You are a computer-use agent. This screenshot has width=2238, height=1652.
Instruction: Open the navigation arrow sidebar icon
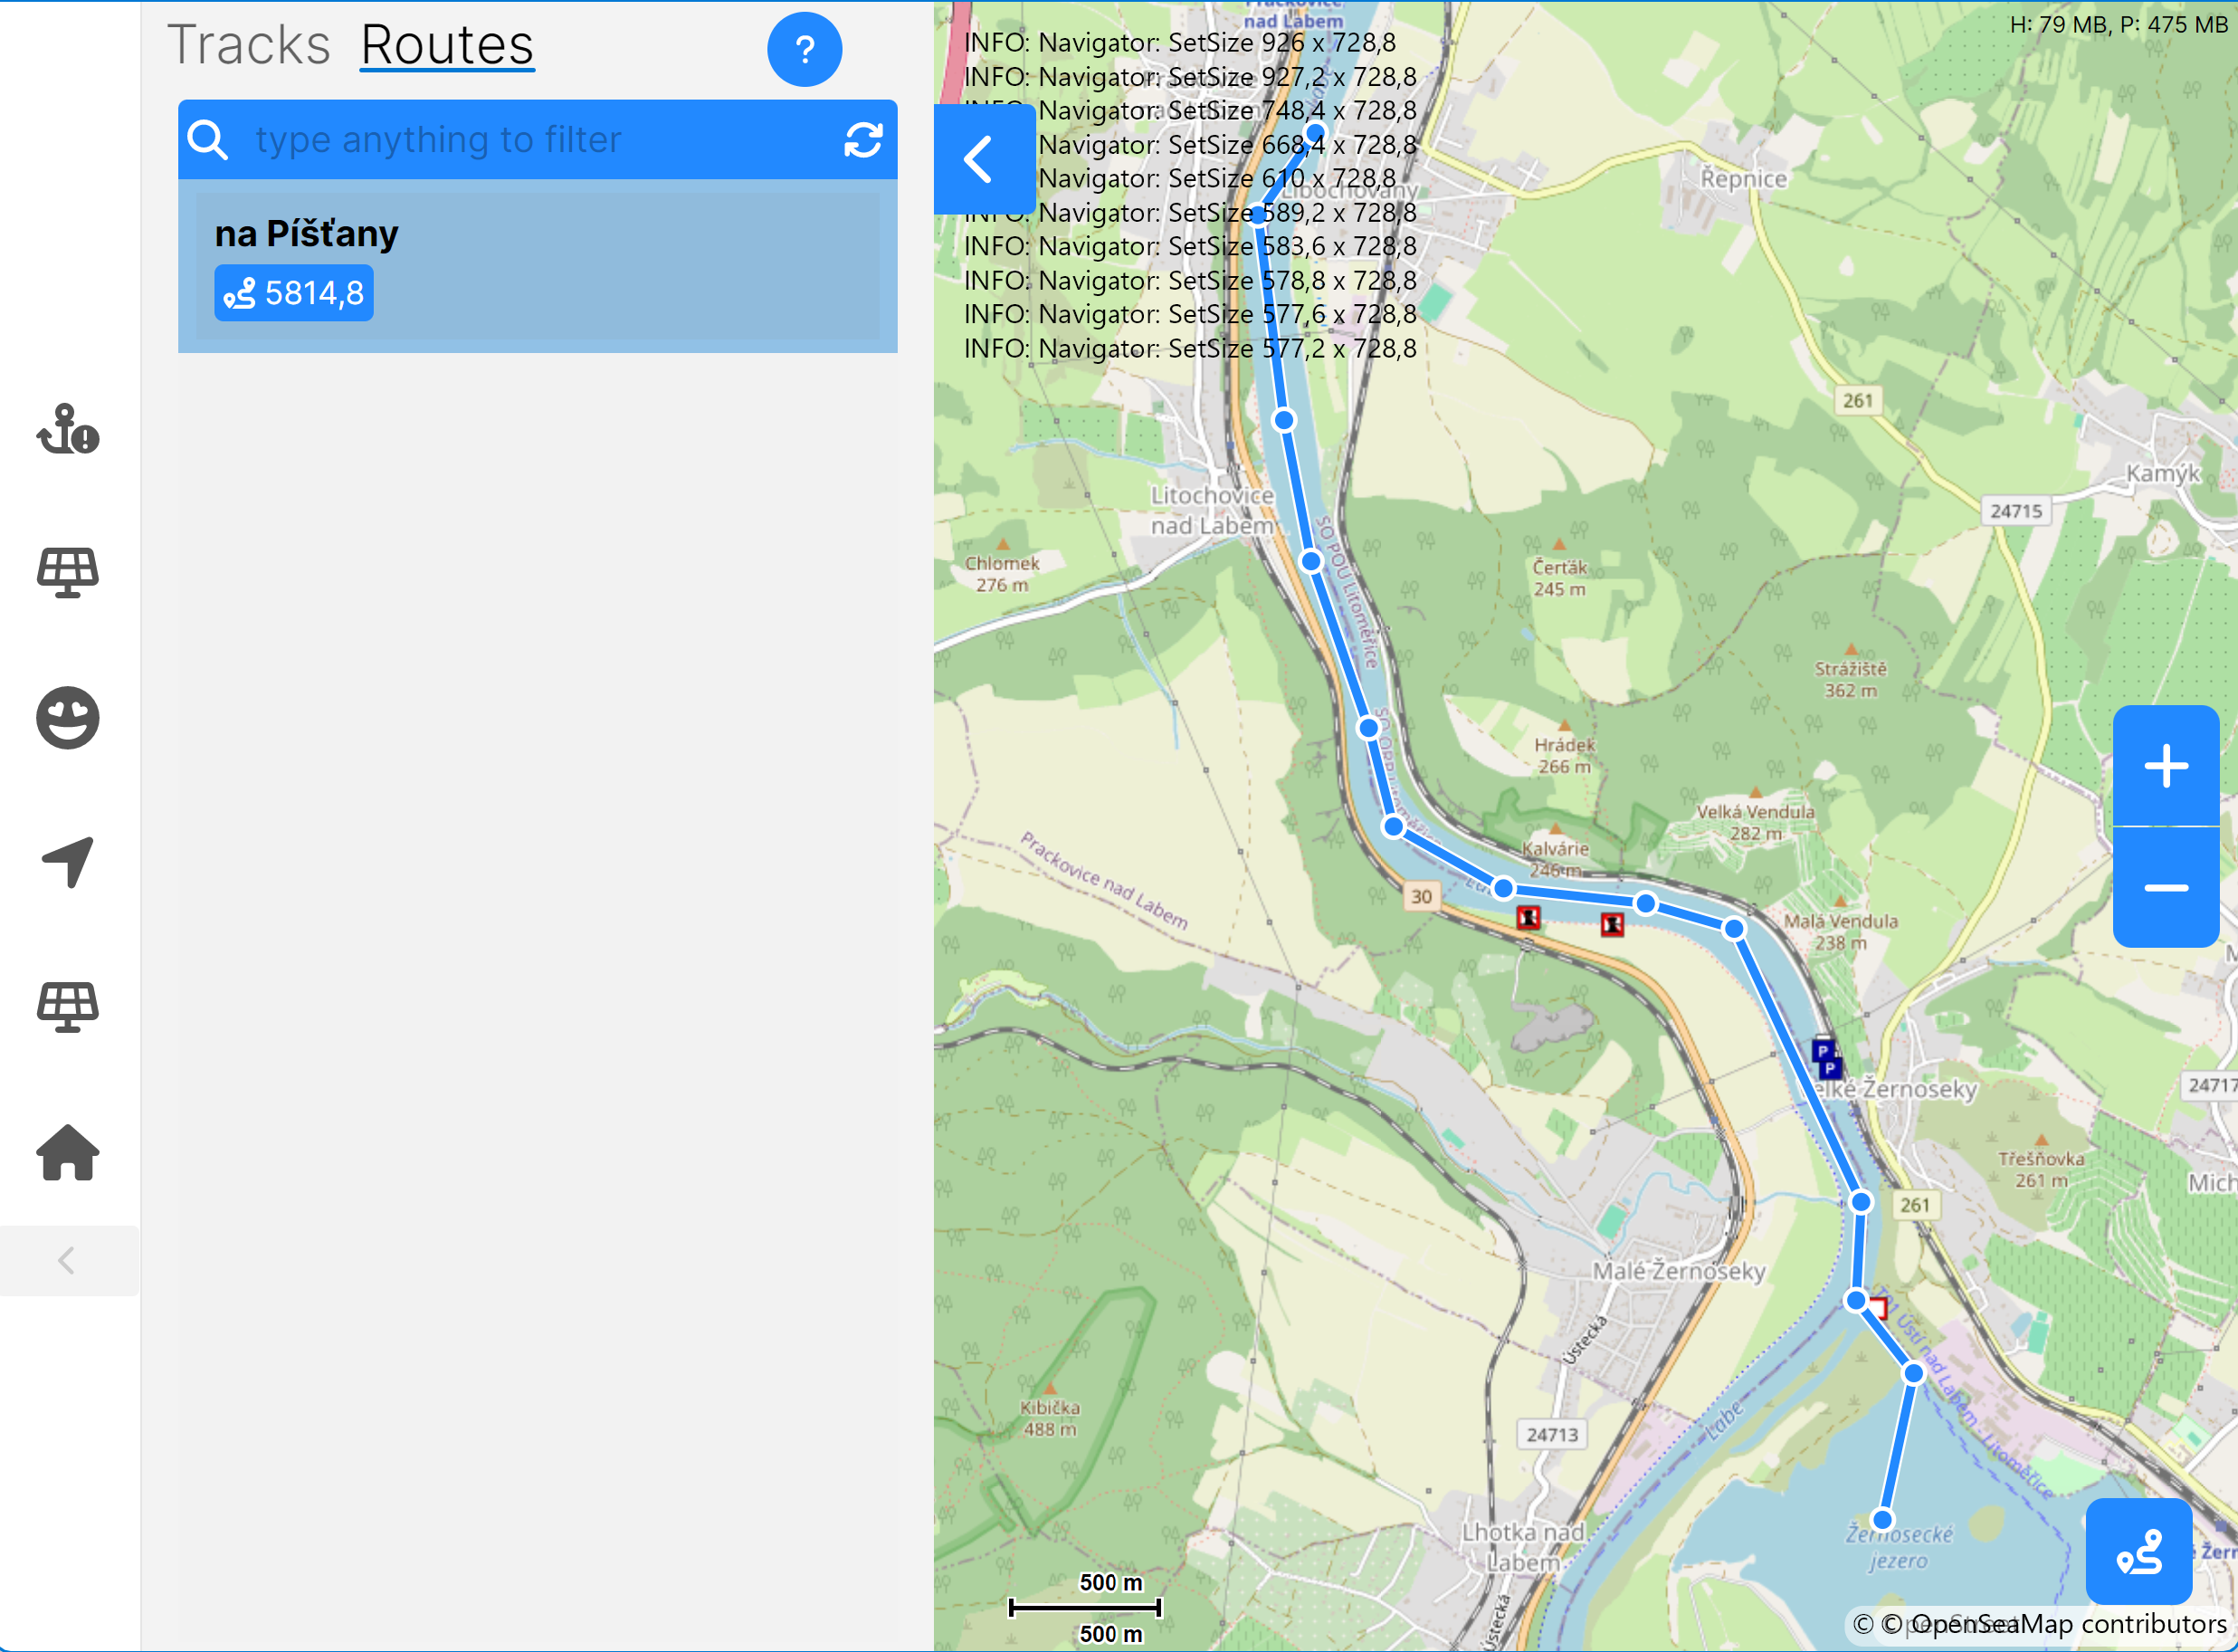pyautogui.click(x=68, y=862)
